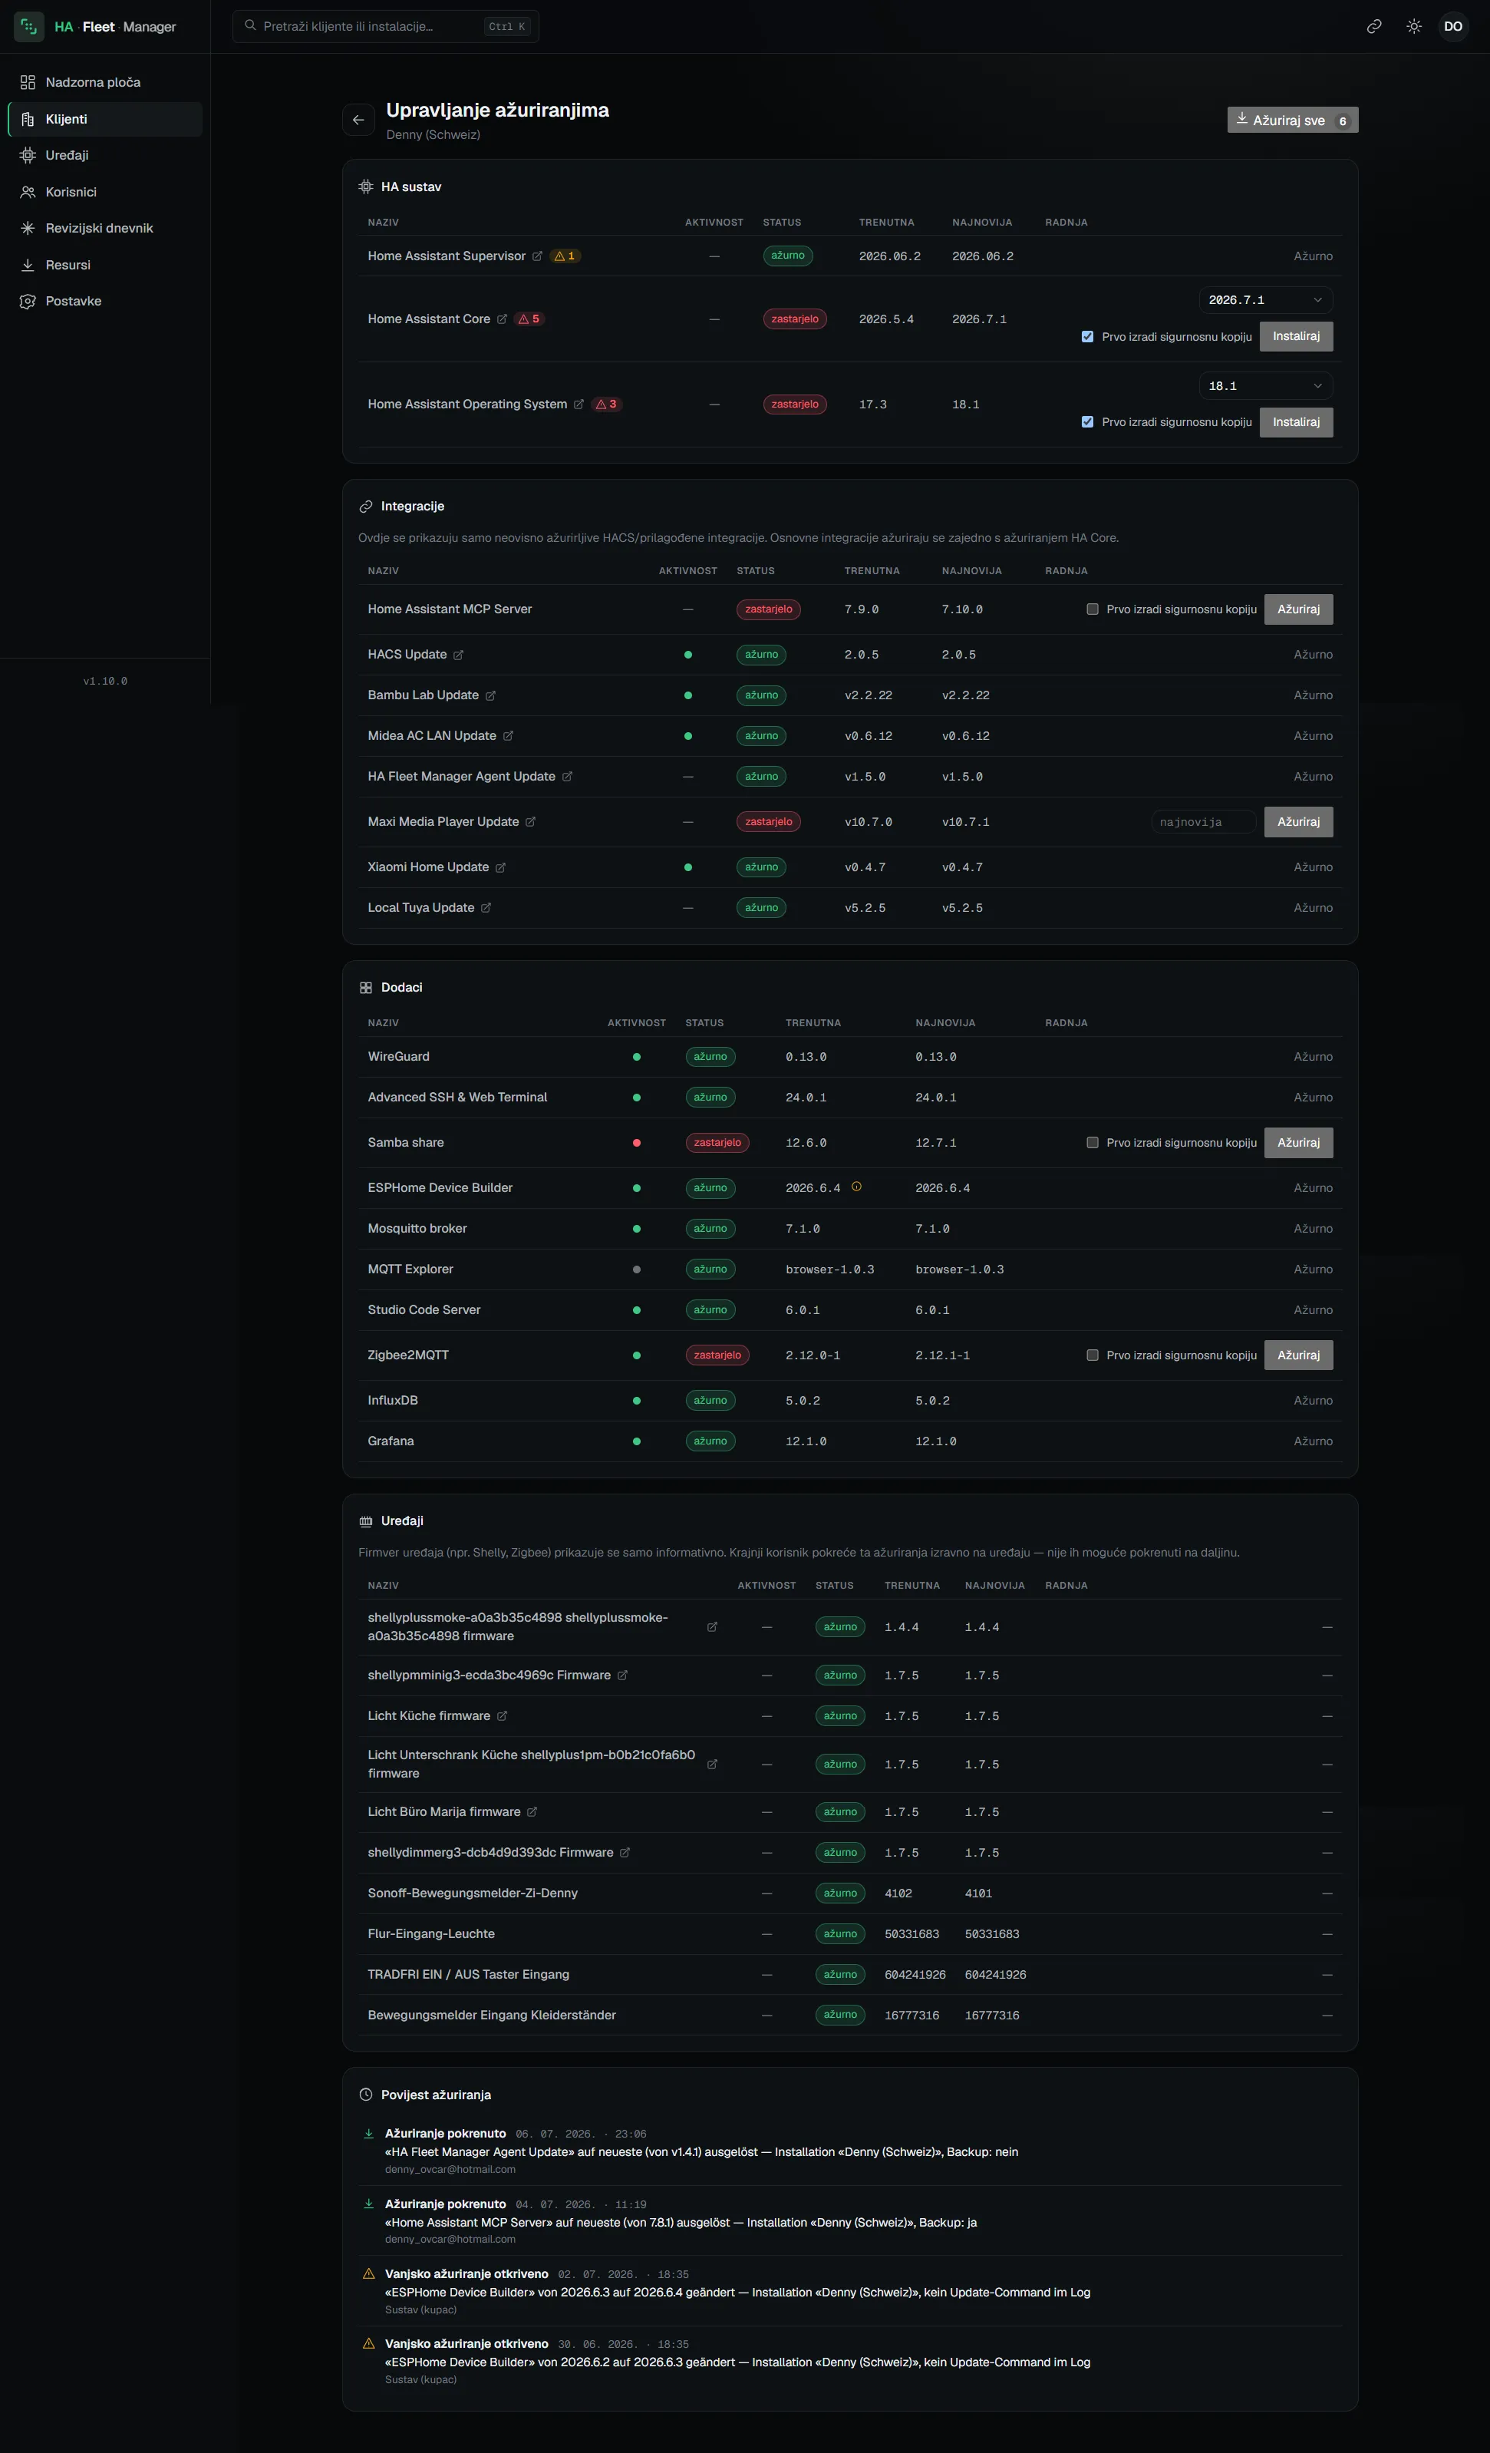This screenshot has width=1490, height=2453.
Task: Check backup option for Home Assistant MCP Server
Action: (1092, 609)
